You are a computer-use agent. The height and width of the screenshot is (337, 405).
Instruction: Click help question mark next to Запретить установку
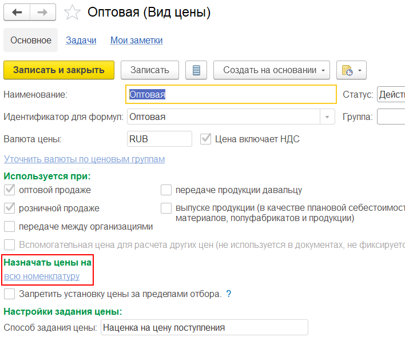[229, 294]
